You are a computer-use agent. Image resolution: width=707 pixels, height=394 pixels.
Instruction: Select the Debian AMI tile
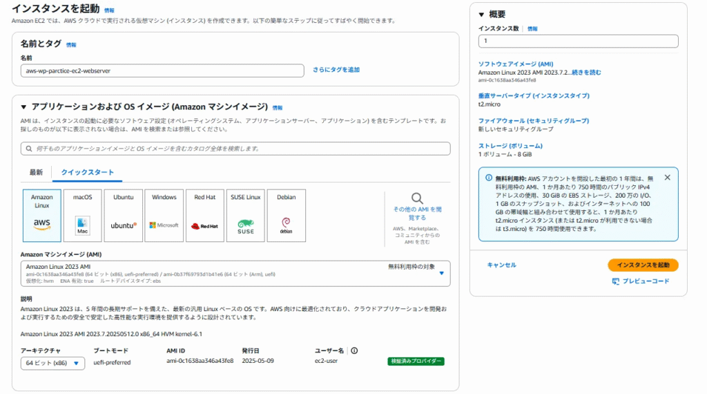tap(287, 216)
